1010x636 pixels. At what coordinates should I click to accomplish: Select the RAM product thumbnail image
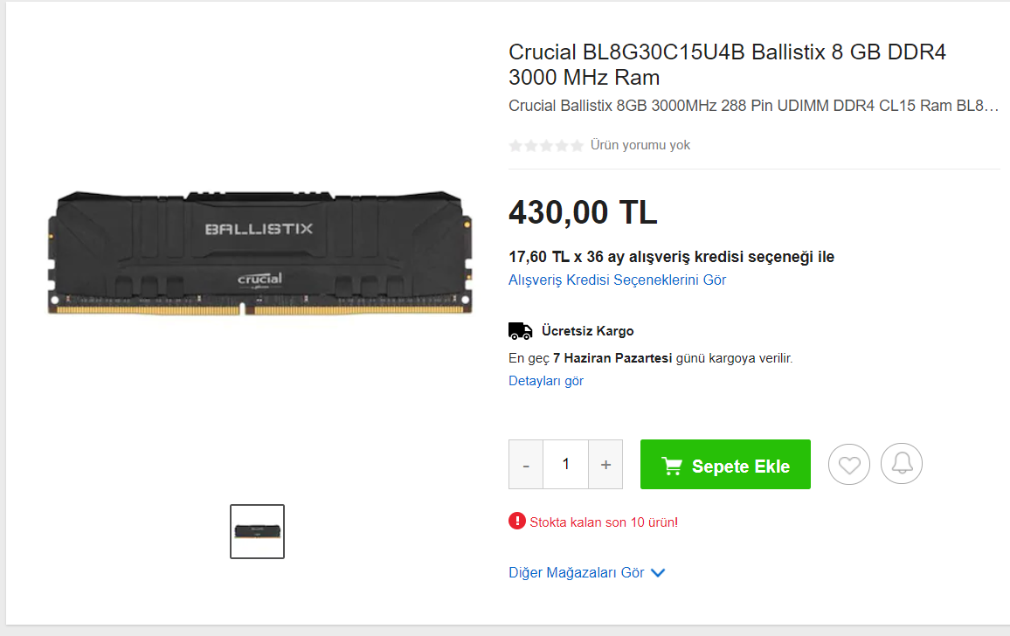tap(257, 532)
